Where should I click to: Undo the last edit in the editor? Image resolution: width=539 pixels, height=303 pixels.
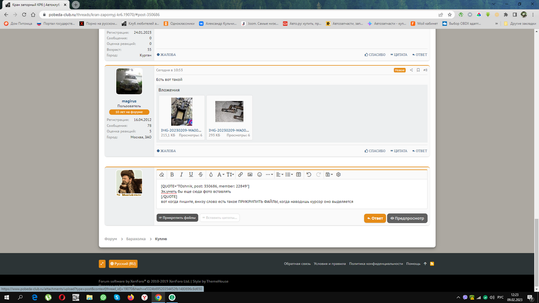(309, 175)
